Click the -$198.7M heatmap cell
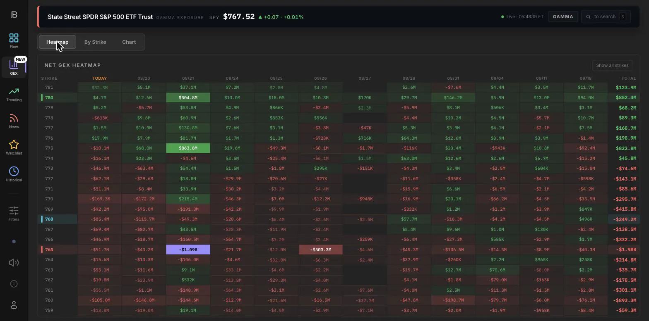649x321 pixels. click(453, 300)
